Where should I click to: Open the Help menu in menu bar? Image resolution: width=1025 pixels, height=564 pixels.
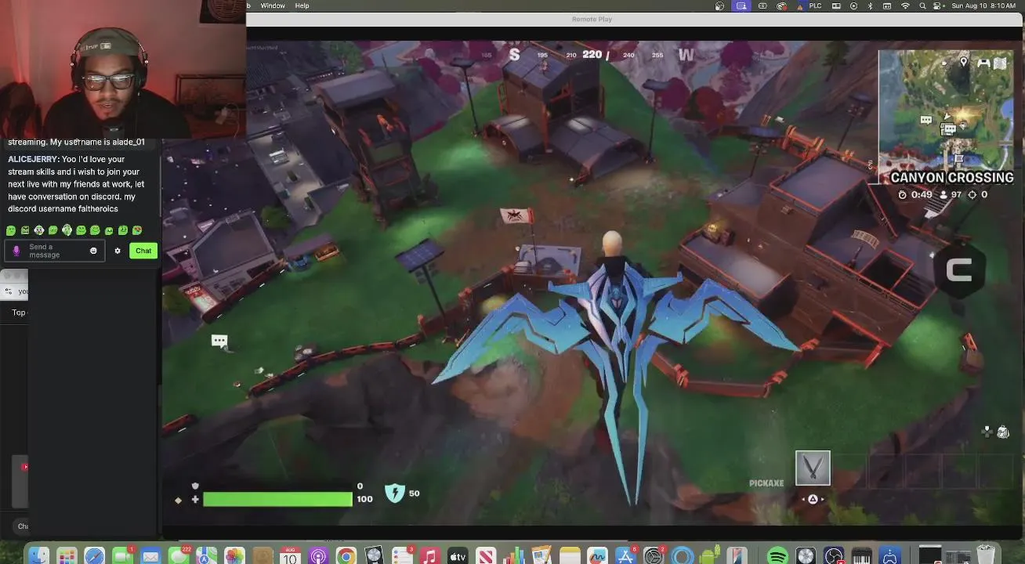coord(302,5)
